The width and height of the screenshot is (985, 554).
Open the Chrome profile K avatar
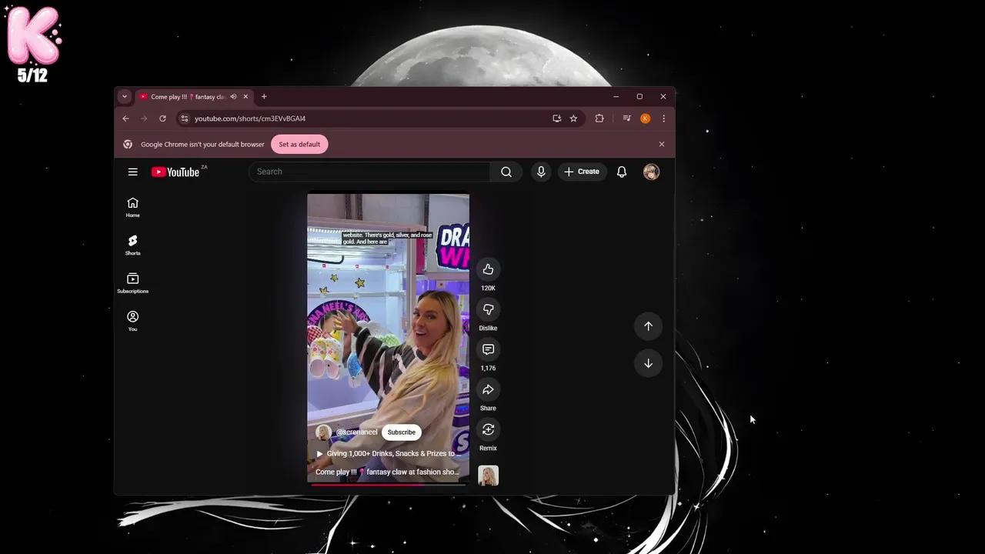pyautogui.click(x=645, y=118)
